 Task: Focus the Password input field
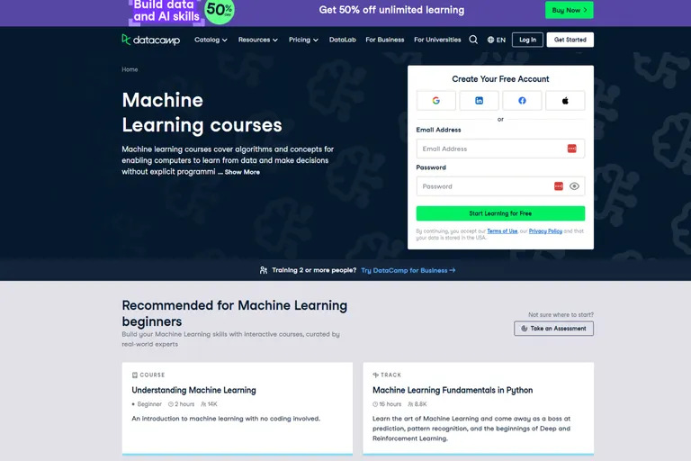coord(500,186)
